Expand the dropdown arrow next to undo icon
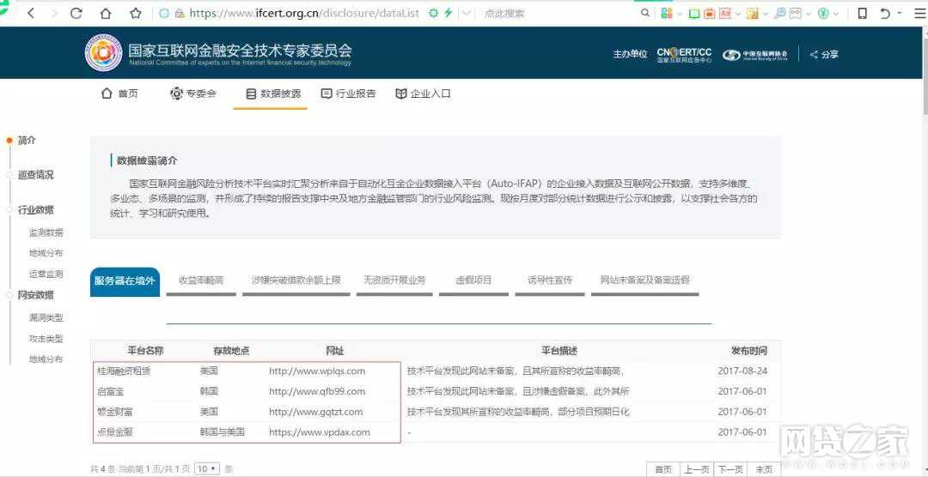The width and height of the screenshot is (928, 477). click(x=900, y=14)
